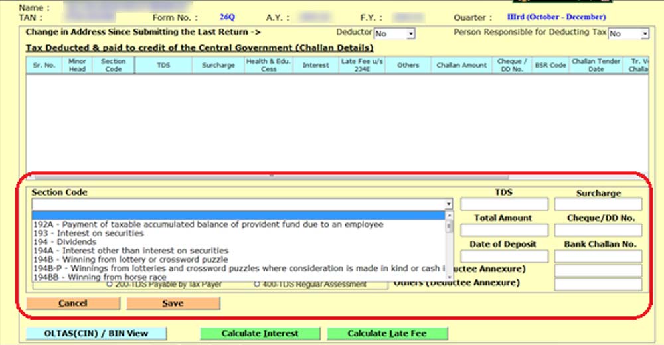This screenshot has width=664, height=345.
Task: Focus the Cheque/DD No. input field
Action: coord(598,230)
